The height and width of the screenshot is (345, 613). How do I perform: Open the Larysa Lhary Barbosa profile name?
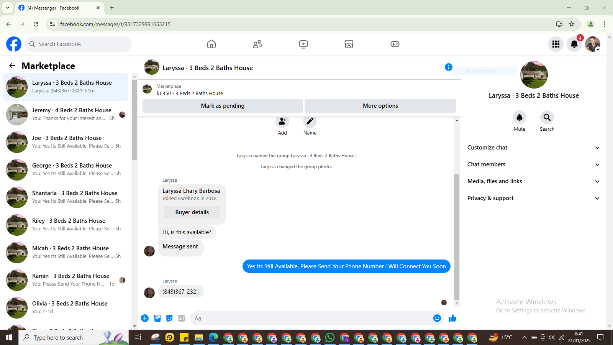[191, 191]
